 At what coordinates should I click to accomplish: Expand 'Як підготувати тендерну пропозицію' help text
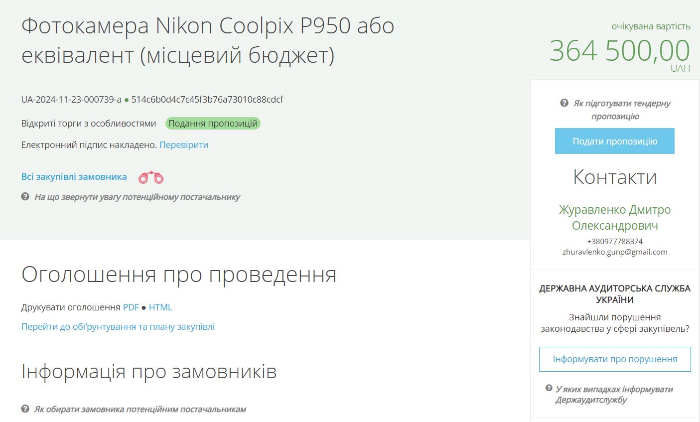click(621, 110)
